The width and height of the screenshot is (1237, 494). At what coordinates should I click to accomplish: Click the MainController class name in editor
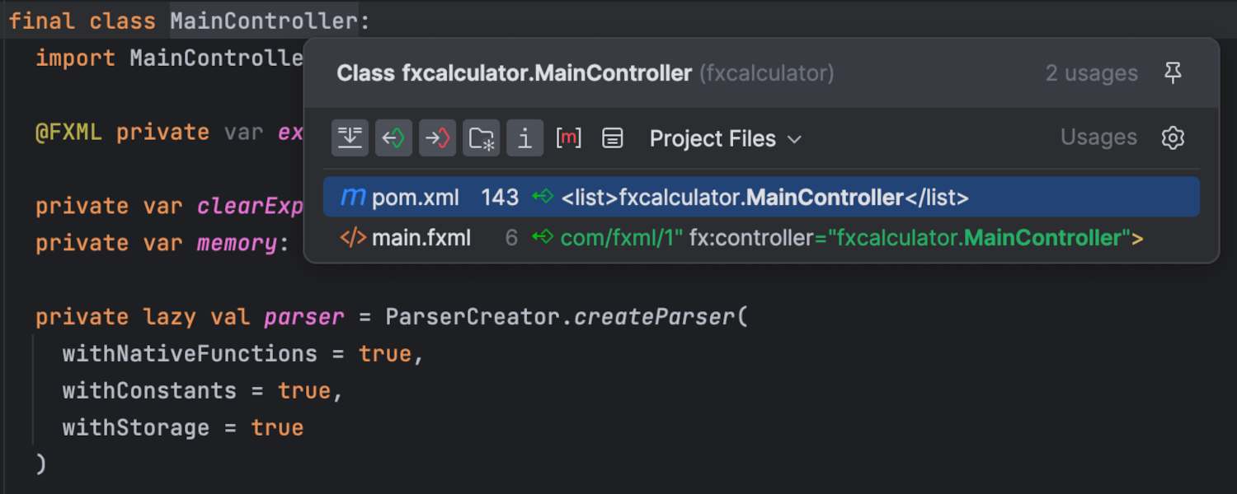point(265,21)
